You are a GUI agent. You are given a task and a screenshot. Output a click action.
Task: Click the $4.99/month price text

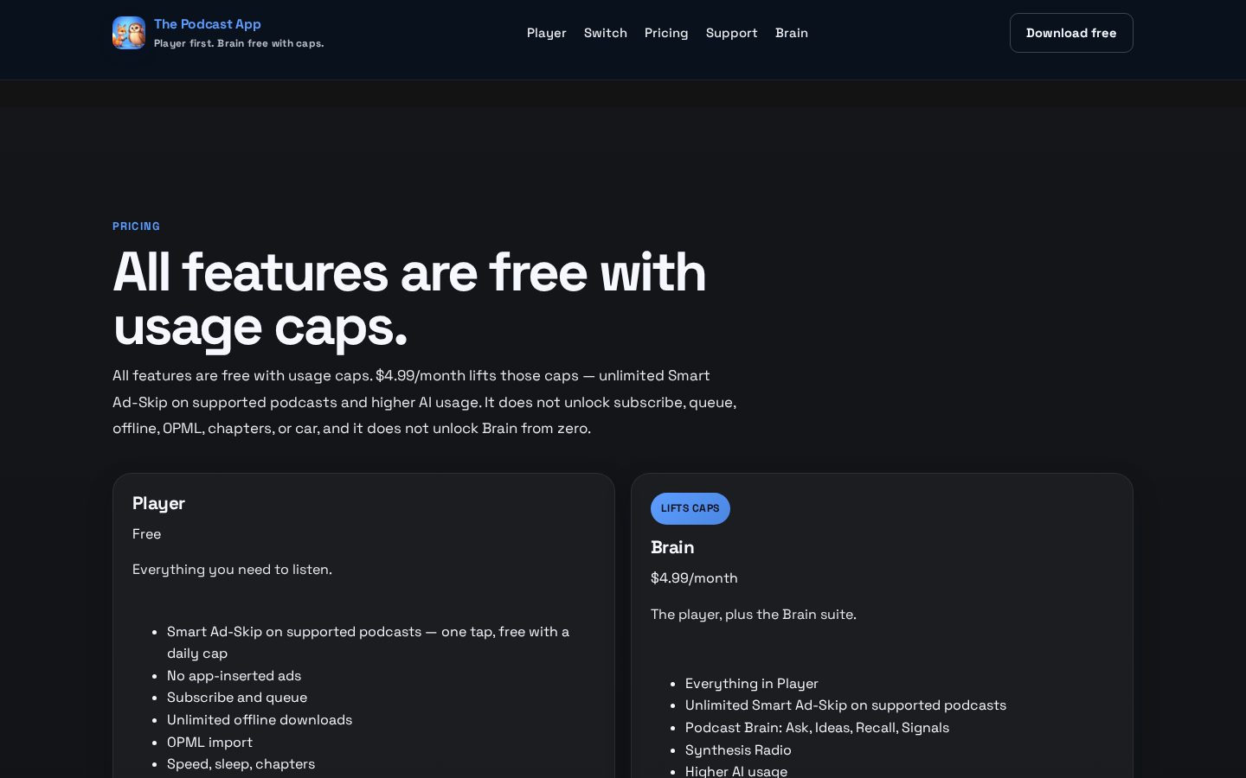[694, 578]
